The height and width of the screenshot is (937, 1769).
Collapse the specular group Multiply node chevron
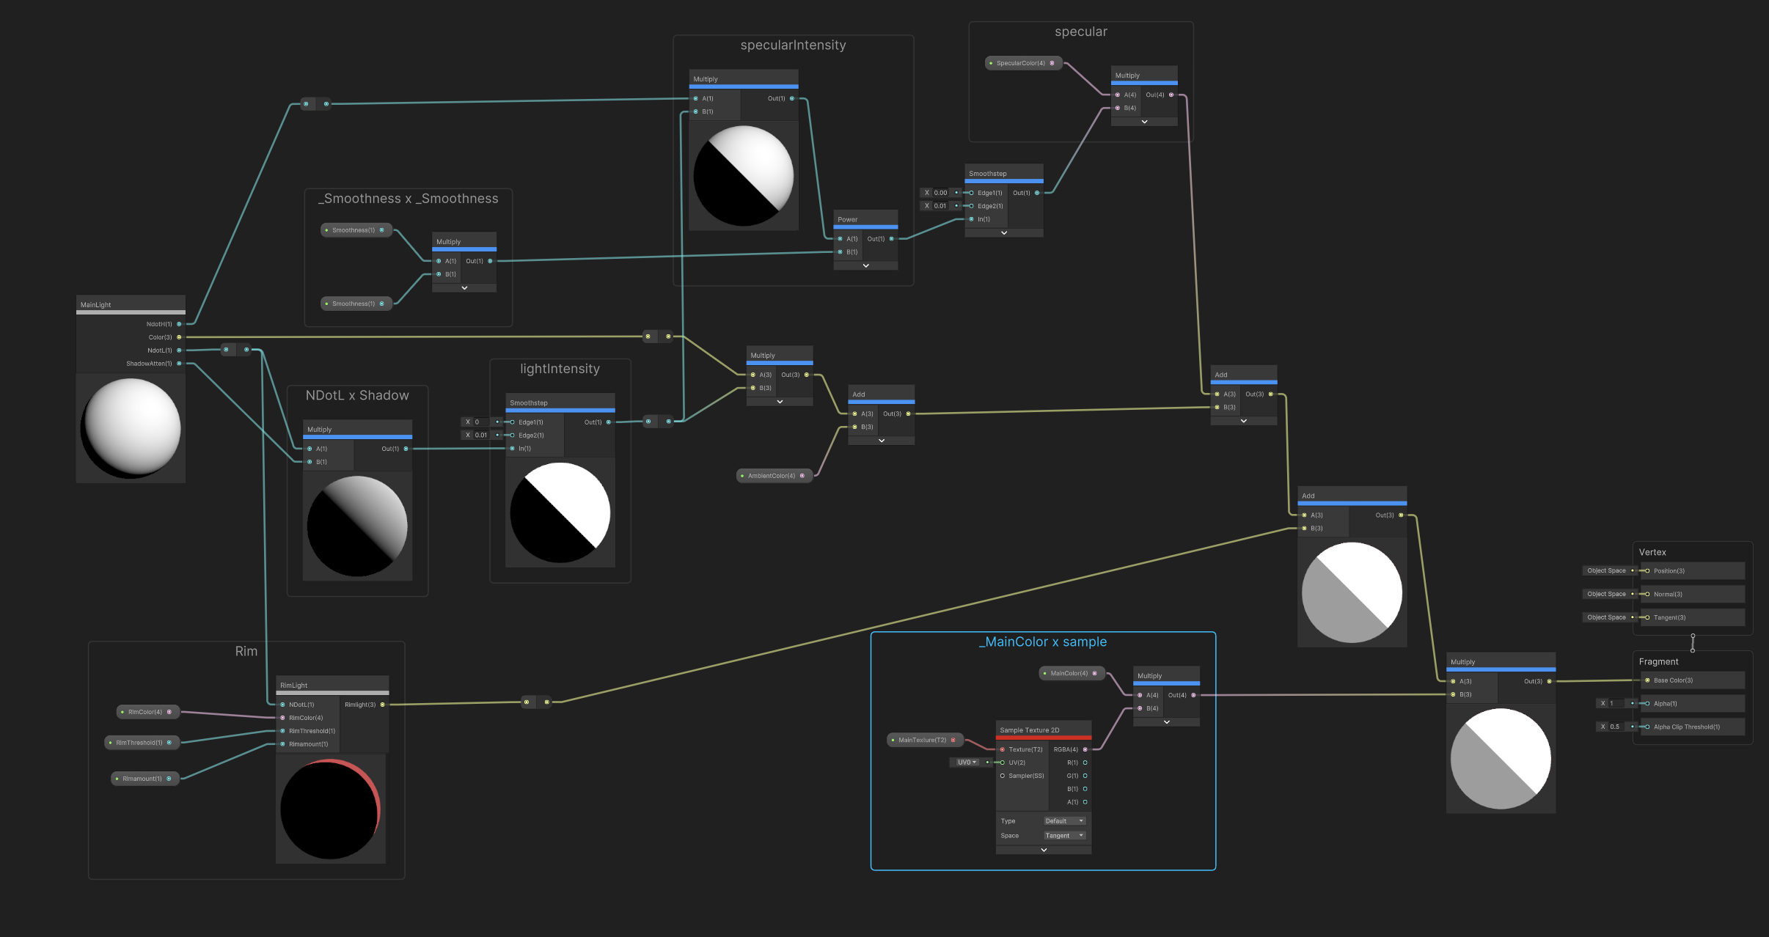click(1144, 122)
